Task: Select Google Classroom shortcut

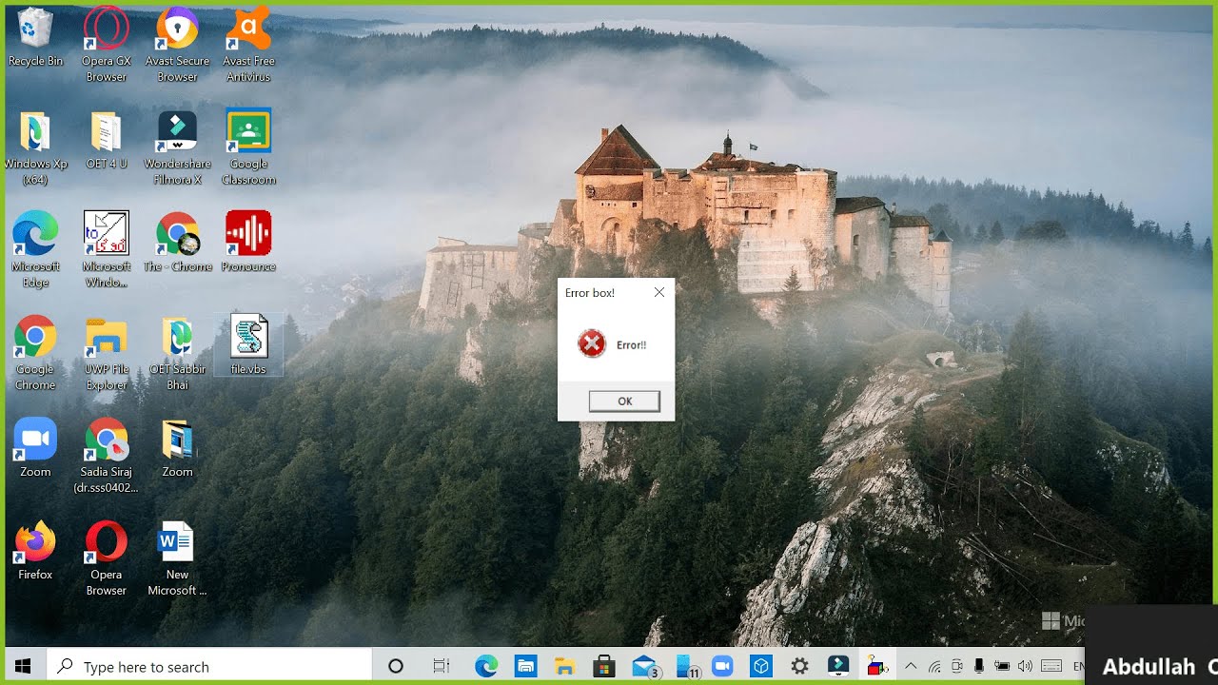Action: click(248, 147)
